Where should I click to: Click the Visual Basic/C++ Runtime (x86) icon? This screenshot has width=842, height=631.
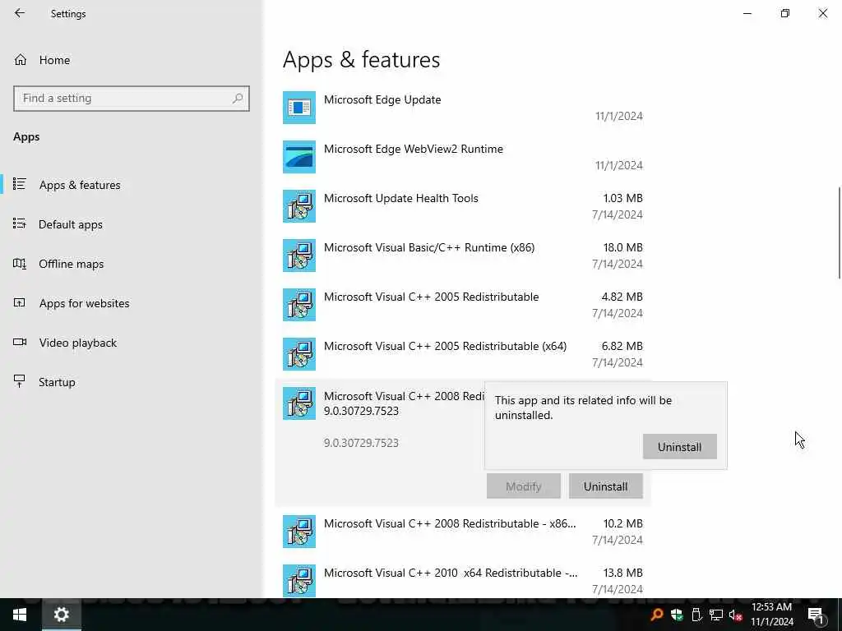point(299,256)
